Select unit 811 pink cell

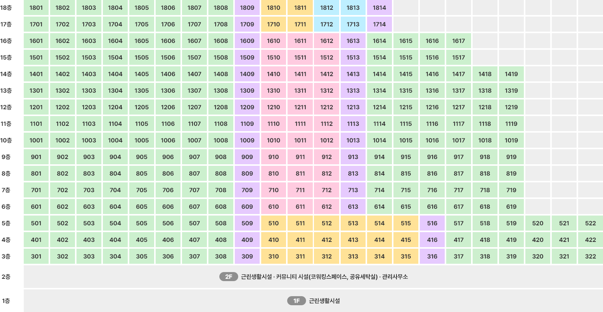(x=300, y=173)
